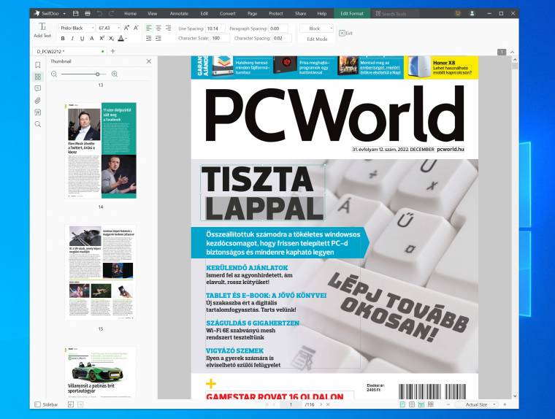Zoom out thumbnails with minus magnifier
The width and height of the screenshot is (555, 419).
pyautogui.click(x=54, y=74)
